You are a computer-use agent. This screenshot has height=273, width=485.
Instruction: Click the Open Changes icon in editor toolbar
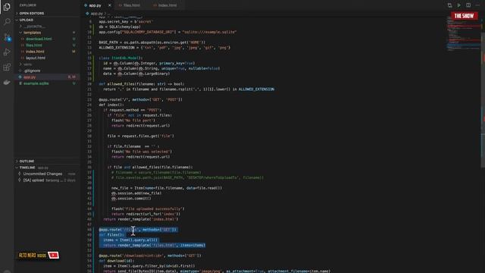pyautogui.click(x=449, y=5)
